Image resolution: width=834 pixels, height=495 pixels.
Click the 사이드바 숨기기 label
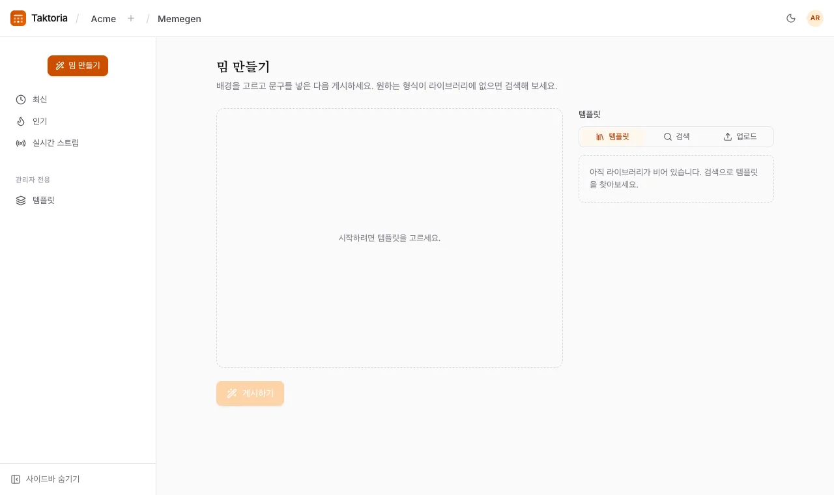pyautogui.click(x=53, y=479)
